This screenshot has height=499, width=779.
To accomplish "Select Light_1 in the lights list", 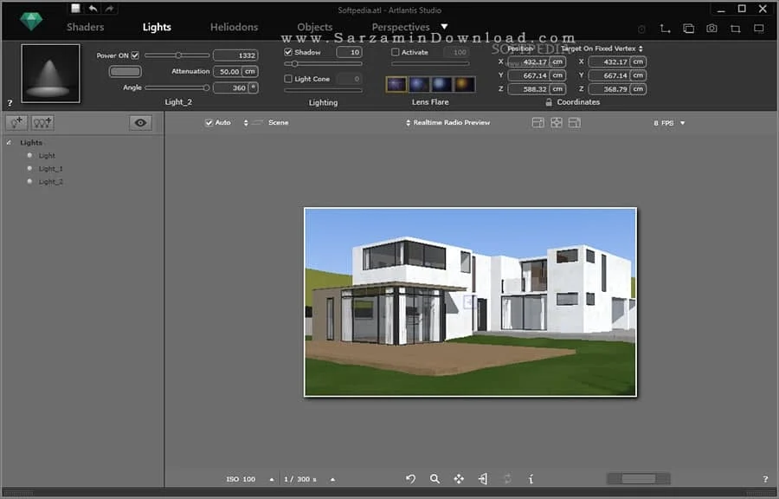I will pos(51,168).
